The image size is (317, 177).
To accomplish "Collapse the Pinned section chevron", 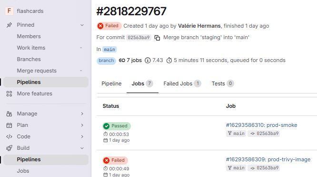I will (82, 25).
